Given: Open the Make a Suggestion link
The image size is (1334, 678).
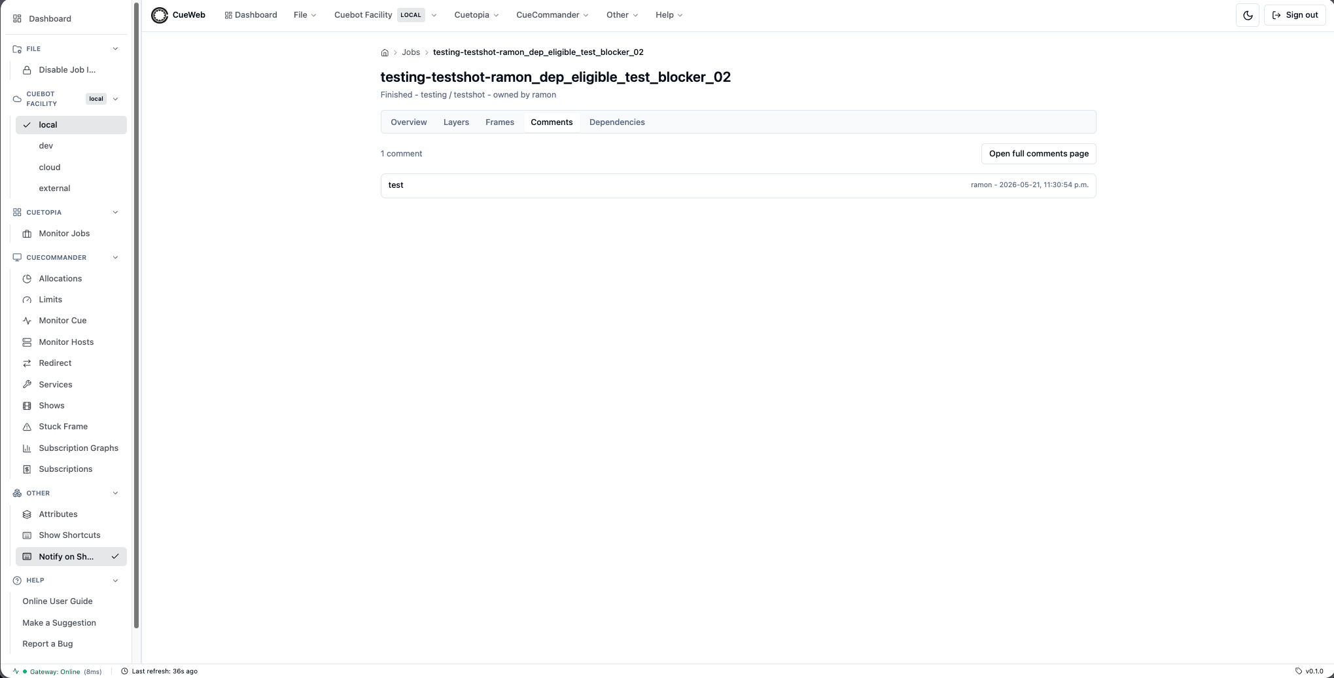Looking at the screenshot, I should (x=59, y=623).
